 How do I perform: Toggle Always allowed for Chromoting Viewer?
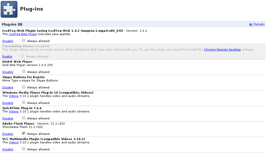[23, 56]
